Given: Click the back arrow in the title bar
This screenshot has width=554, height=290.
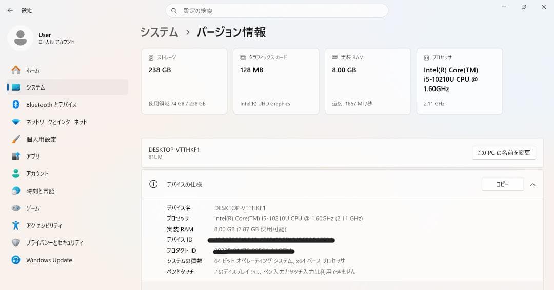Looking at the screenshot, I should click(x=10, y=11).
